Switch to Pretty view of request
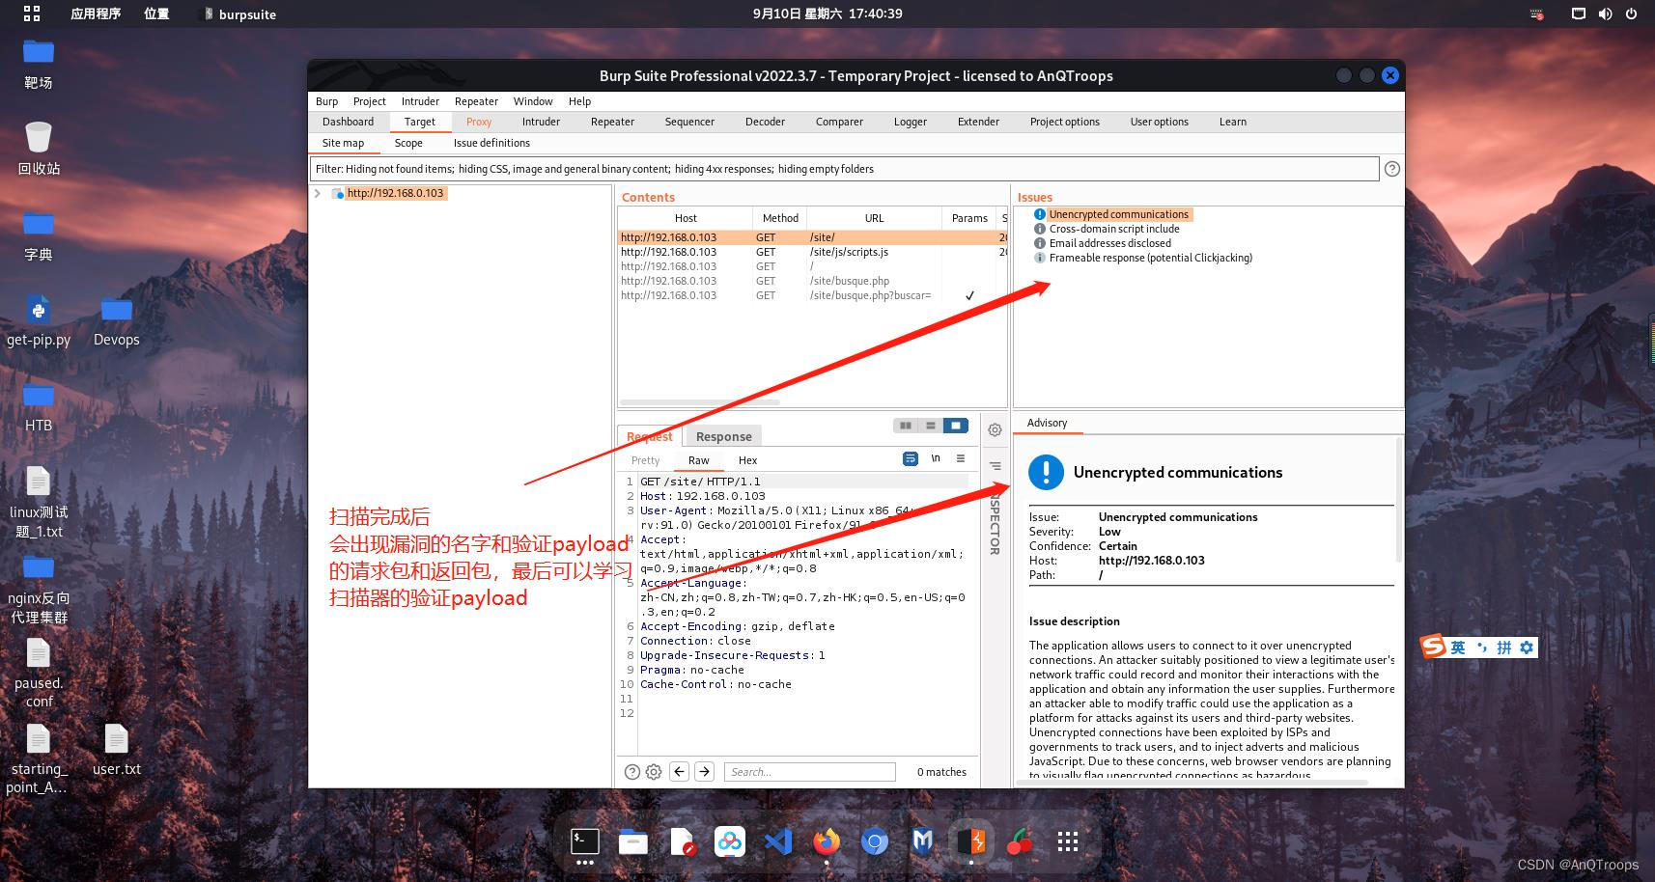The image size is (1655, 882). [645, 460]
